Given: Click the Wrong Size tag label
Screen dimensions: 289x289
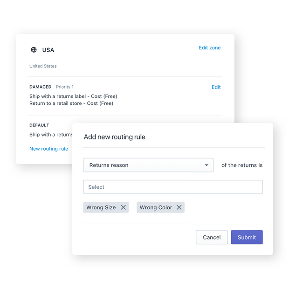Looking at the screenshot, I should 101,207.
